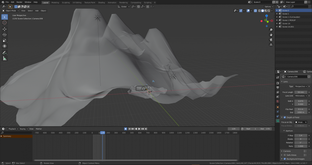Select the Cursor tool
Image resolution: width=312 pixels, height=165 pixels.
5,23
